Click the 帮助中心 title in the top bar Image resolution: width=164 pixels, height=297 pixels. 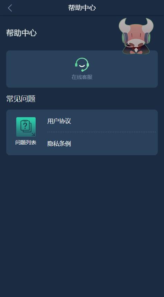click(x=82, y=8)
